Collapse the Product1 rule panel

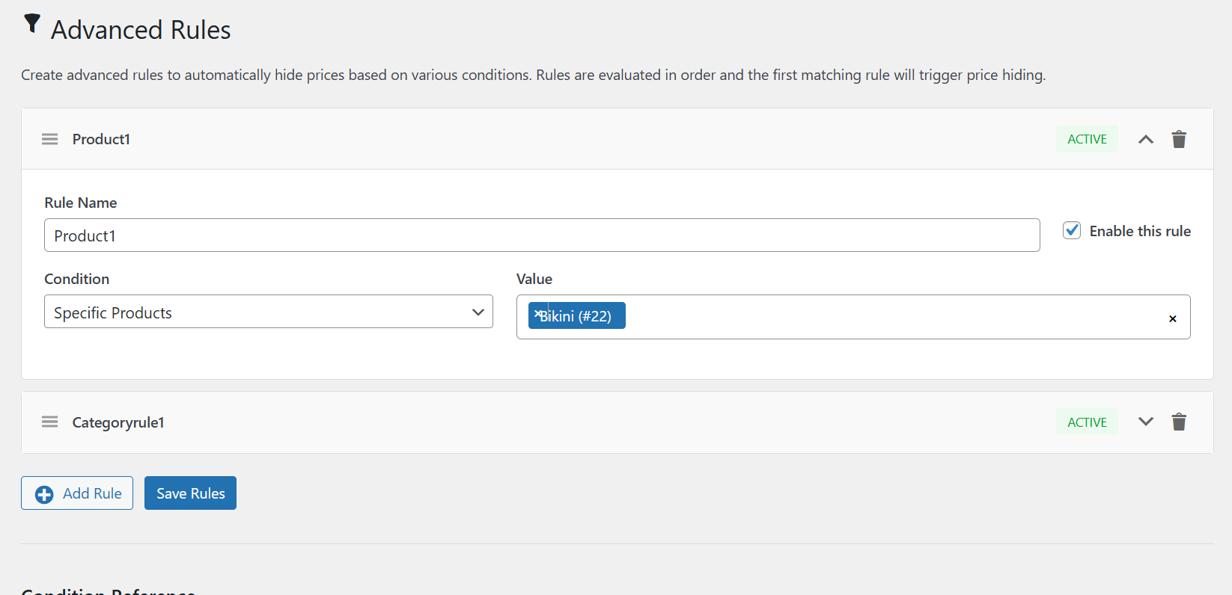tap(1146, 139)
